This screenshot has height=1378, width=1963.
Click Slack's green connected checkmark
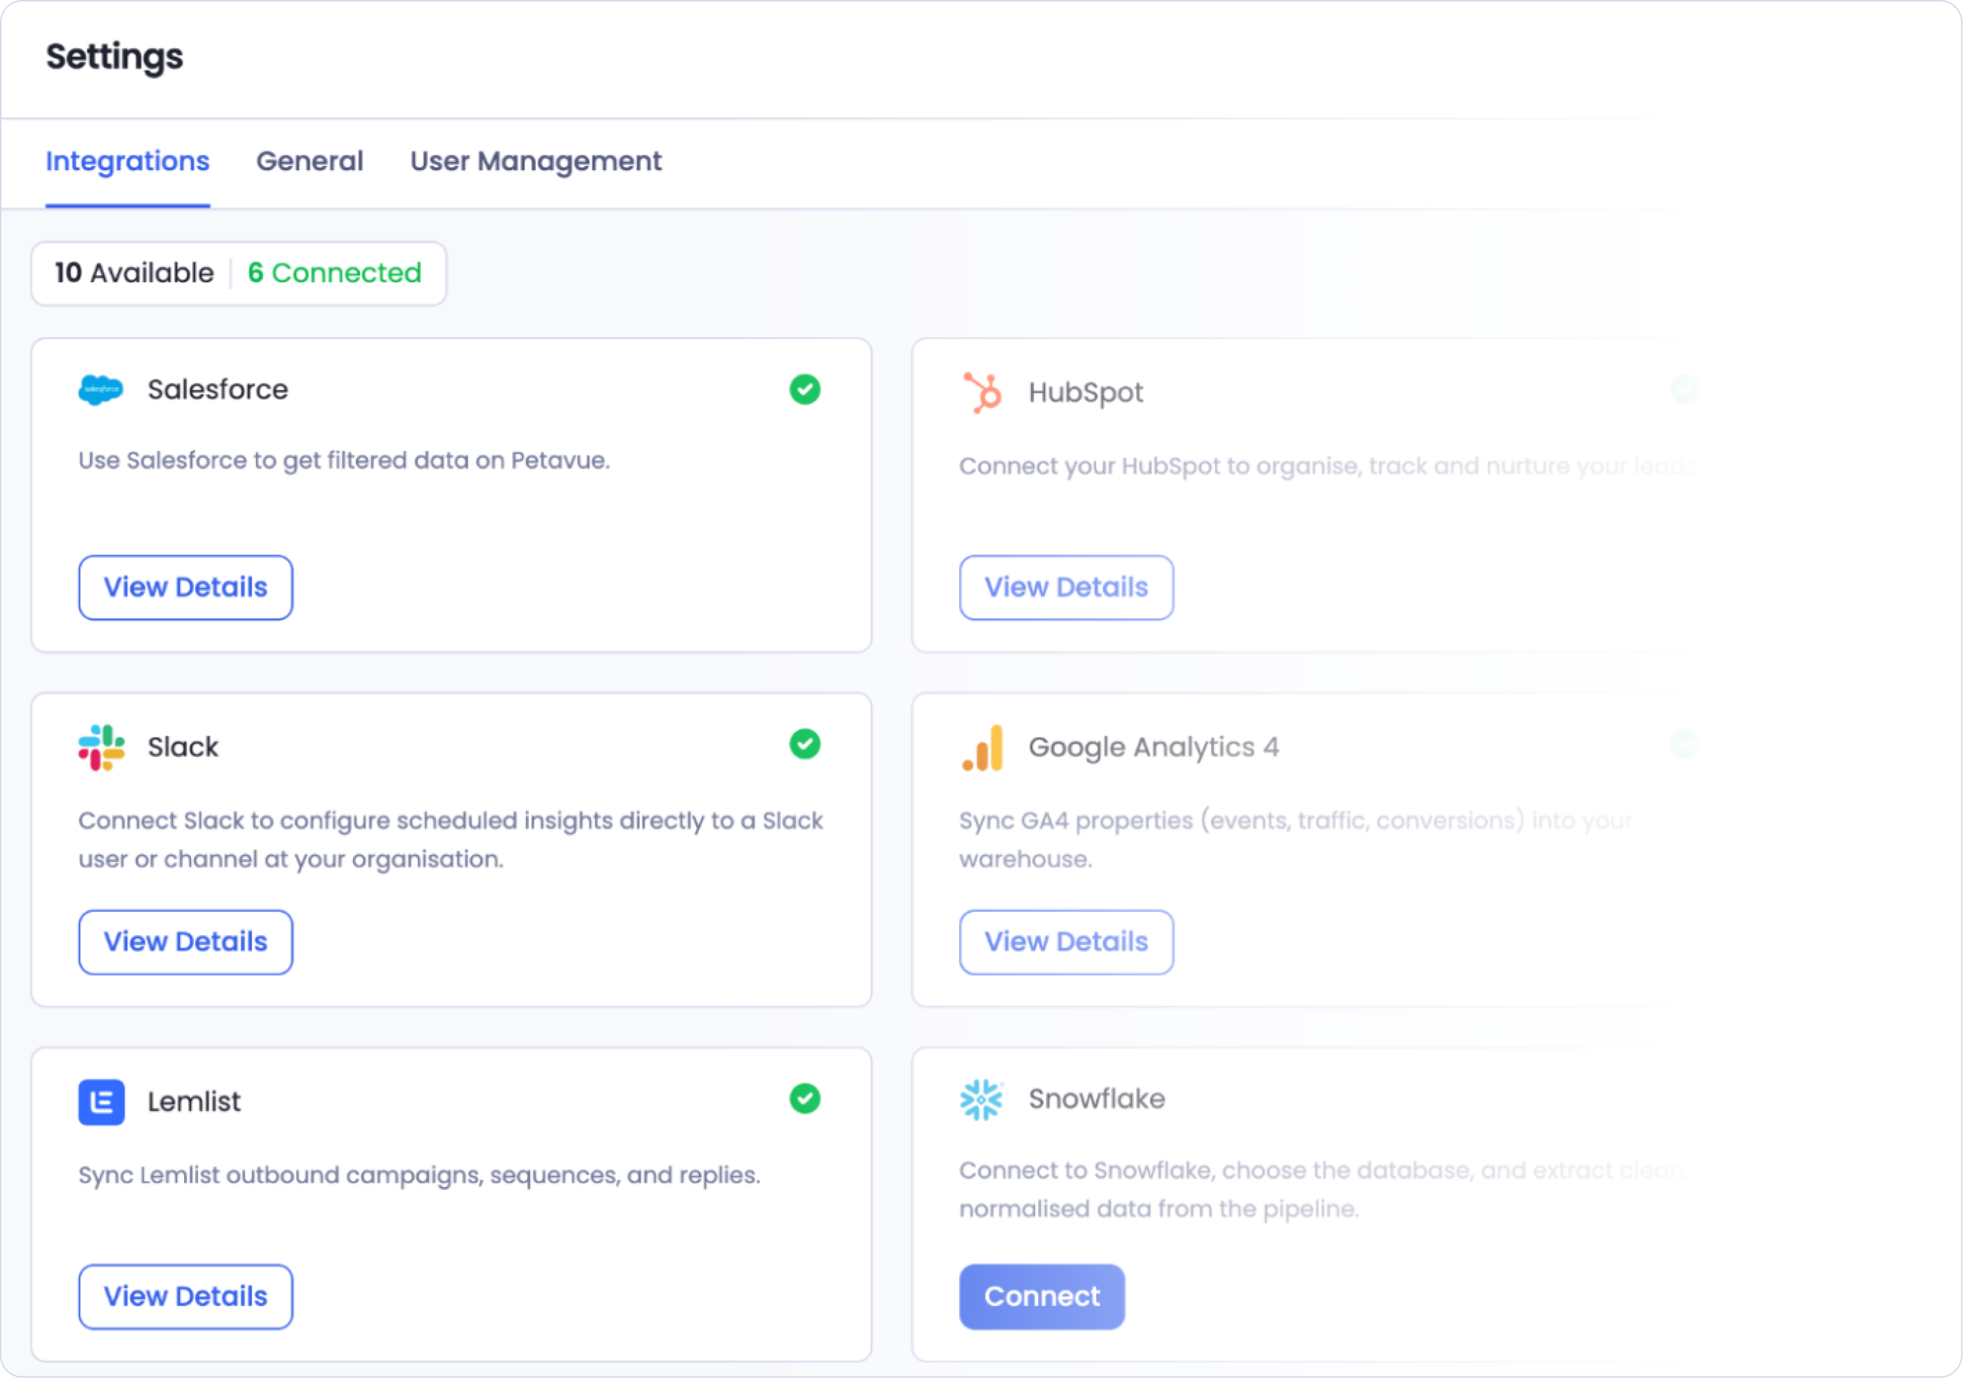point(804,743)
